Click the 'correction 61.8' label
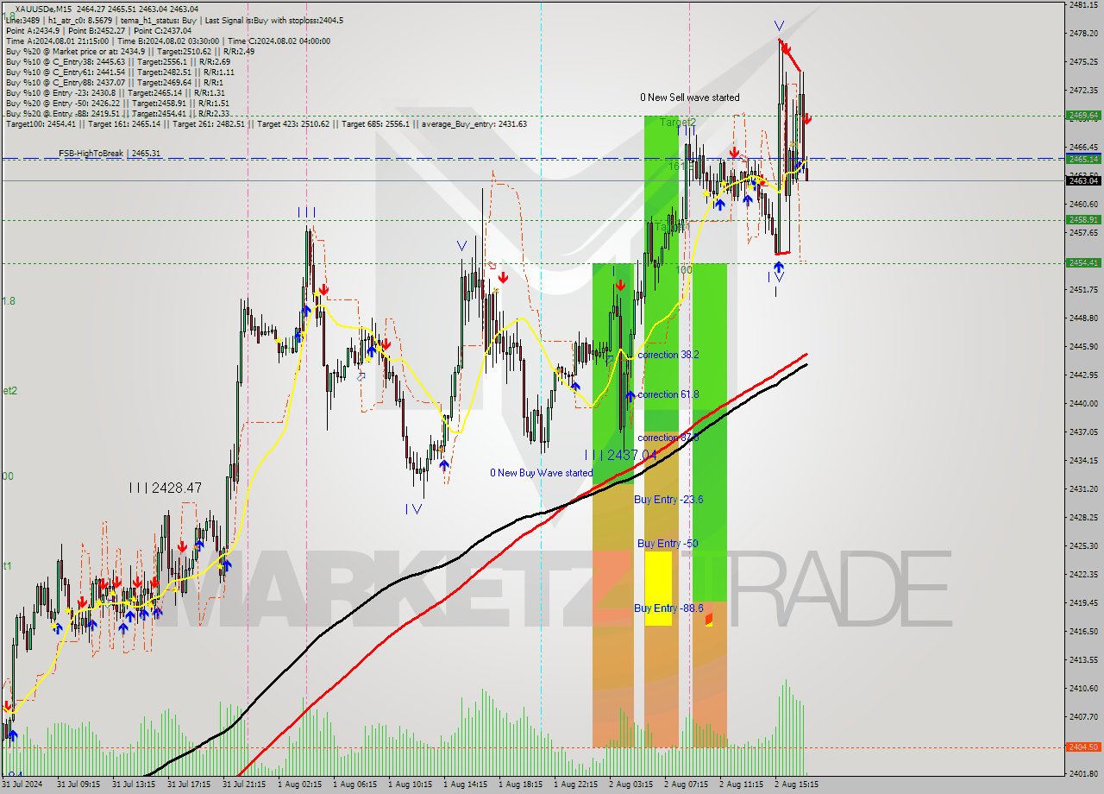This screenshot has width=1104, height=794. (x=668, y=394)
